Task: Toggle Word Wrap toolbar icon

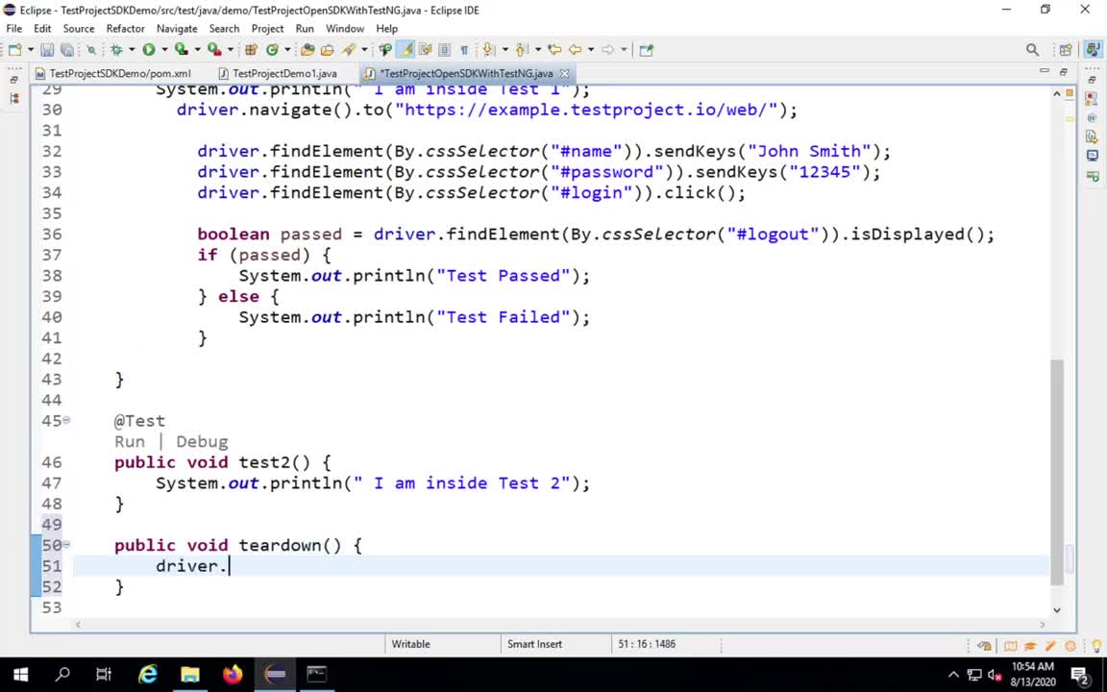Action: tap(425, 49)
